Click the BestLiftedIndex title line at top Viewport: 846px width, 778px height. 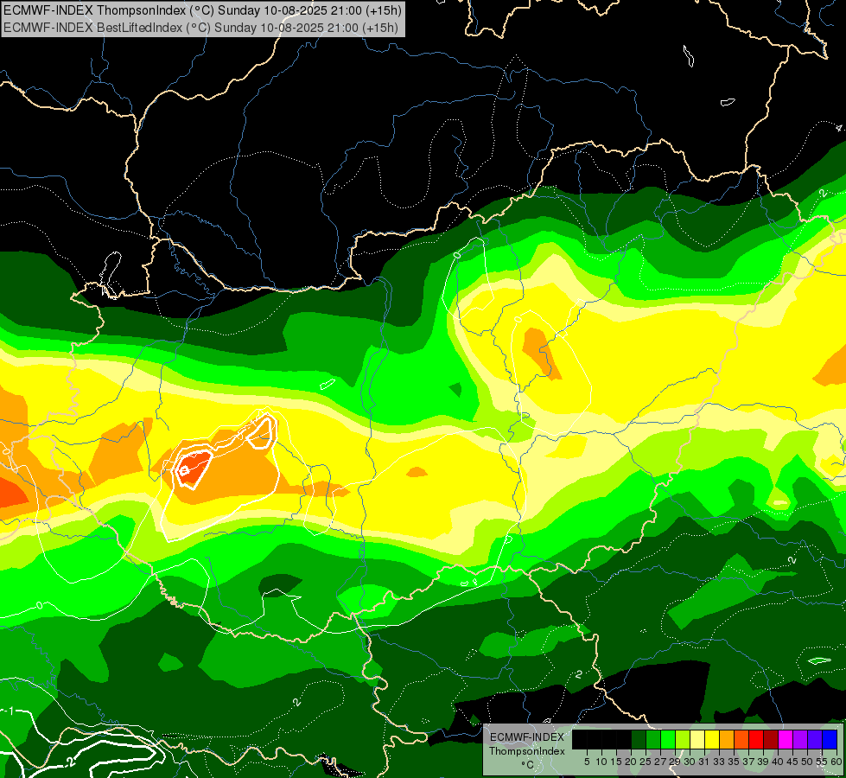[x=200, y=28]
